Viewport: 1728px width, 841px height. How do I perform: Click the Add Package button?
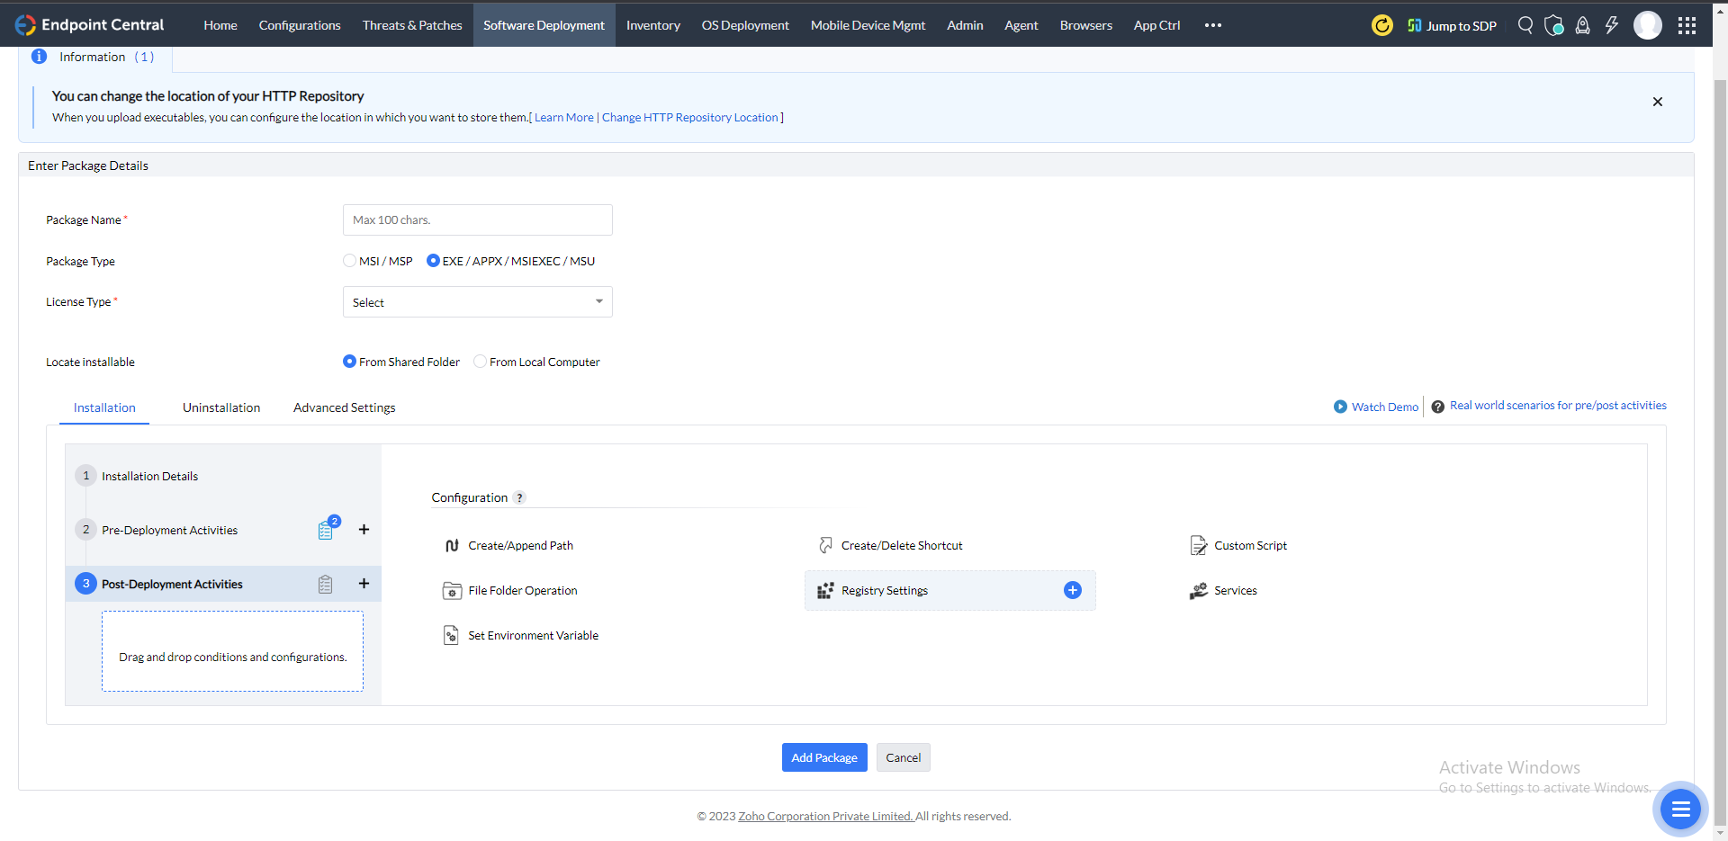click(x=823, y=756)
